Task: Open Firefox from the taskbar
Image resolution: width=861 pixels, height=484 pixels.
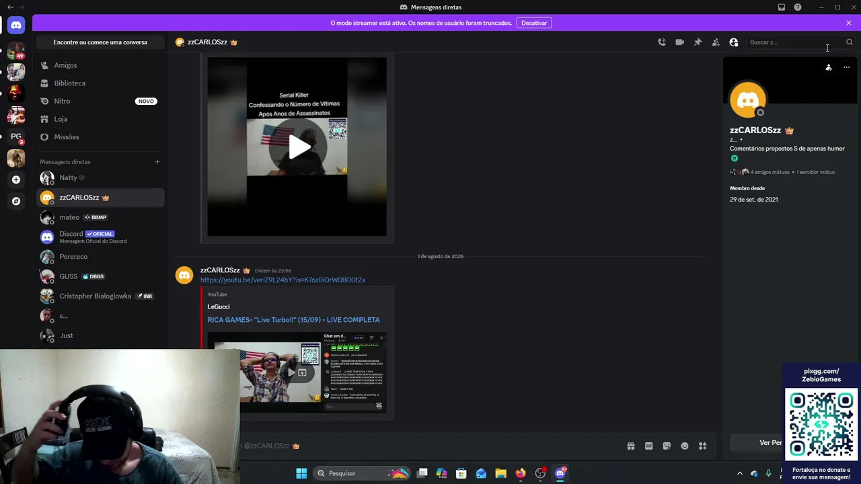Action: pos(521,473)
